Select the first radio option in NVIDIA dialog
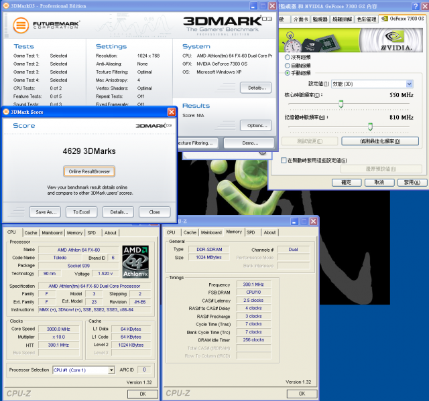The width and height of the screenshot is (429, 401). (x=288, y=57)
